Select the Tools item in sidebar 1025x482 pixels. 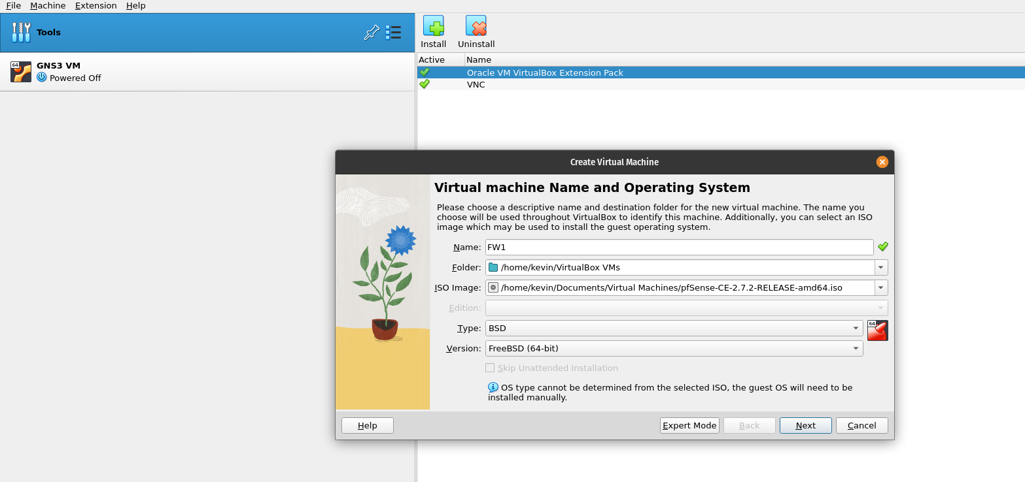click(207, 32)
